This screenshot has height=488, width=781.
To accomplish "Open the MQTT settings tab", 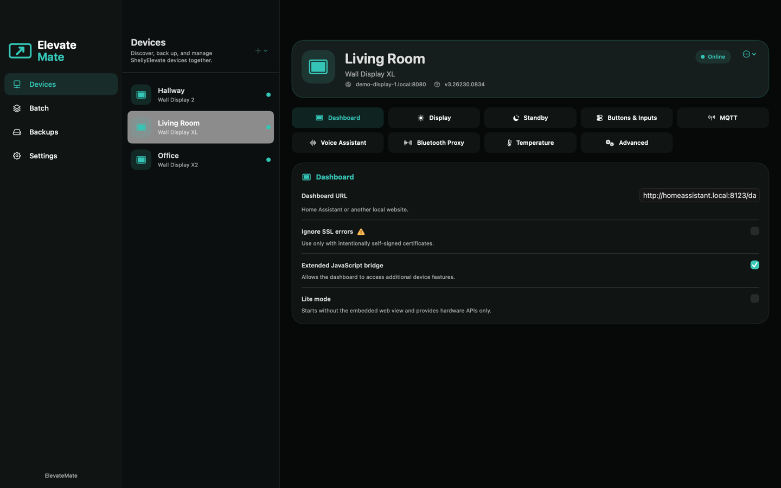I will pos(722,118).
